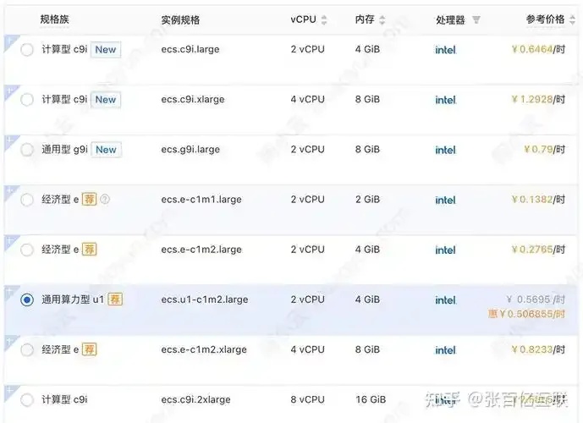Click 8 vCPU cell

(x=307, y=399)
